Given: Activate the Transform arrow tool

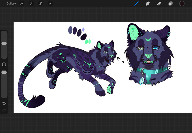Looking at the screenshot, I should 50,4.
